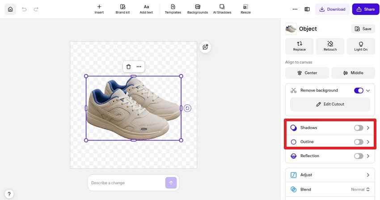Click the Adjust curve icon

[x=293, y=175]
